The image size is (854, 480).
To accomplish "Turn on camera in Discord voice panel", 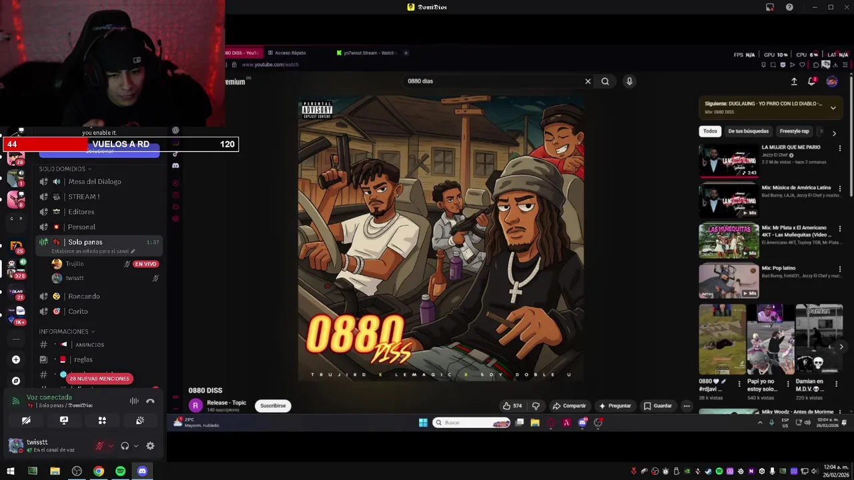I will (26, 421).
